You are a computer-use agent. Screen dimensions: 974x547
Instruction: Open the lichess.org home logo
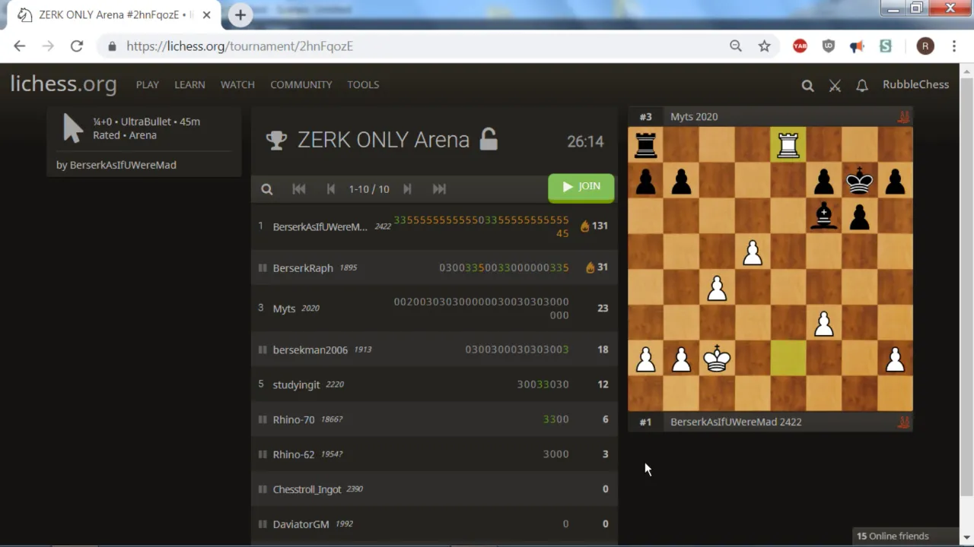click(x=63, y=84)
